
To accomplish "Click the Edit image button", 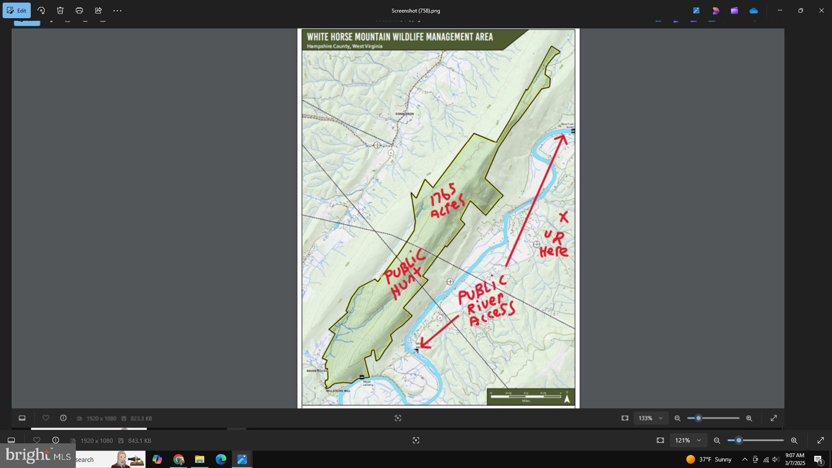I will [x=16, y=10].
